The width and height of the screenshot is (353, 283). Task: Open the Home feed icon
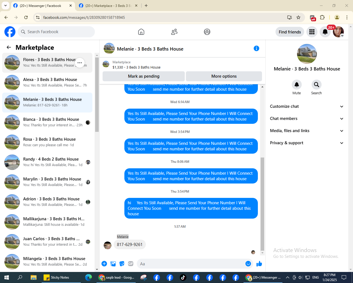[x=141, y=32]
